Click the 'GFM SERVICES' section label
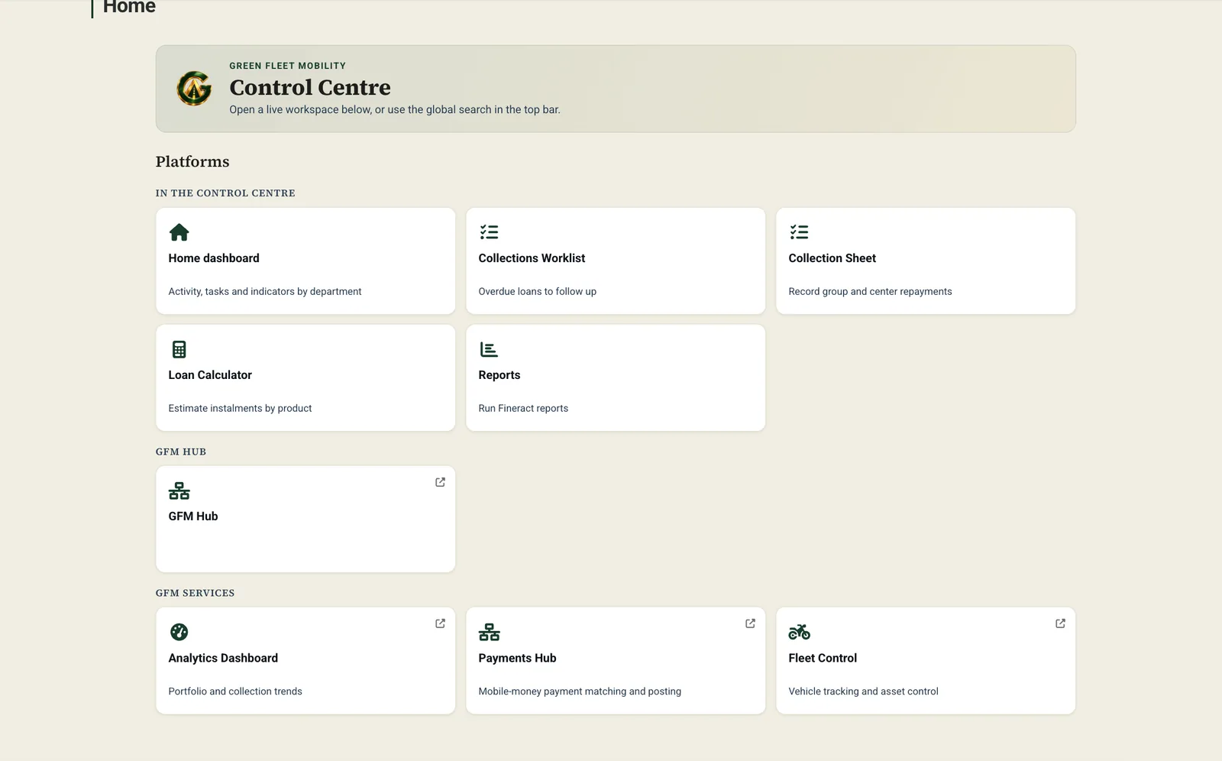Viewport: 1222px width, 761px height. (195, 593)
